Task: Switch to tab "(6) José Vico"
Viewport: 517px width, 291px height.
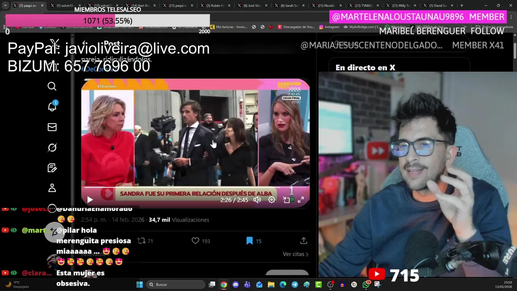Action: point(252,6)
